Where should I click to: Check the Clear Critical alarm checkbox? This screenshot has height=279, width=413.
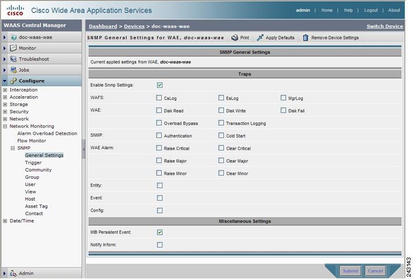pos(221,148)
